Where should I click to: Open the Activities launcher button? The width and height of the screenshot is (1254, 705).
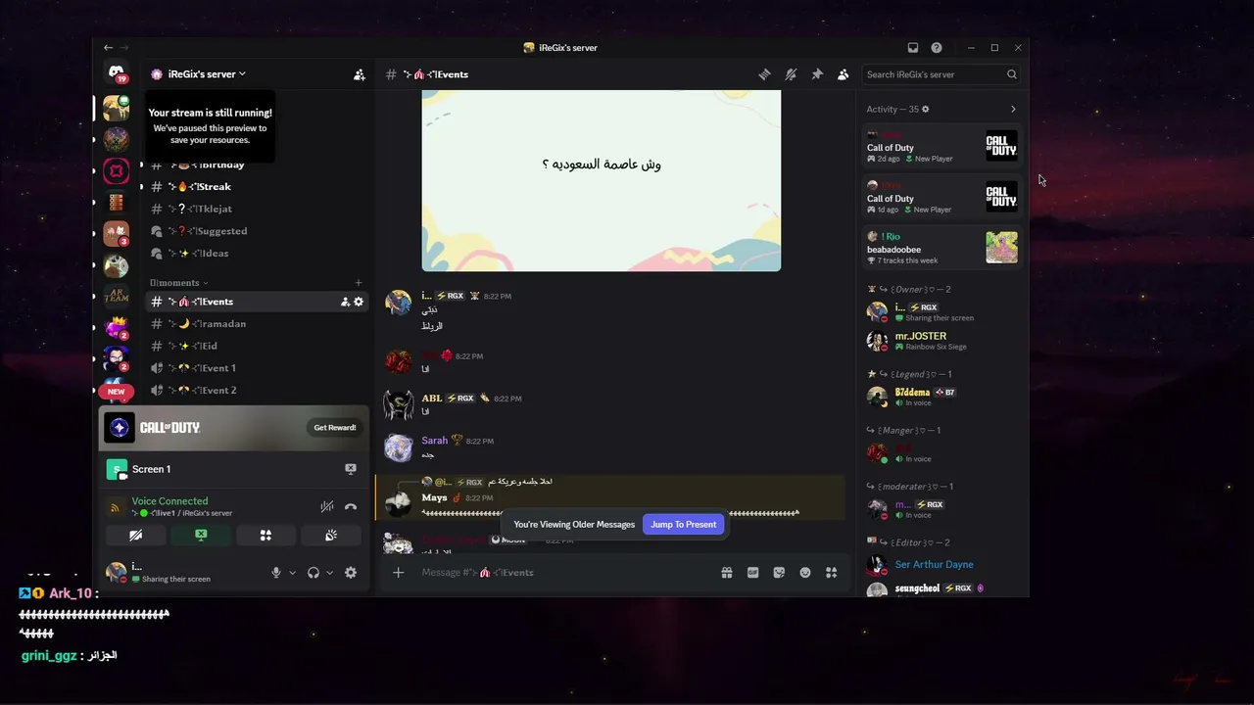265,536
